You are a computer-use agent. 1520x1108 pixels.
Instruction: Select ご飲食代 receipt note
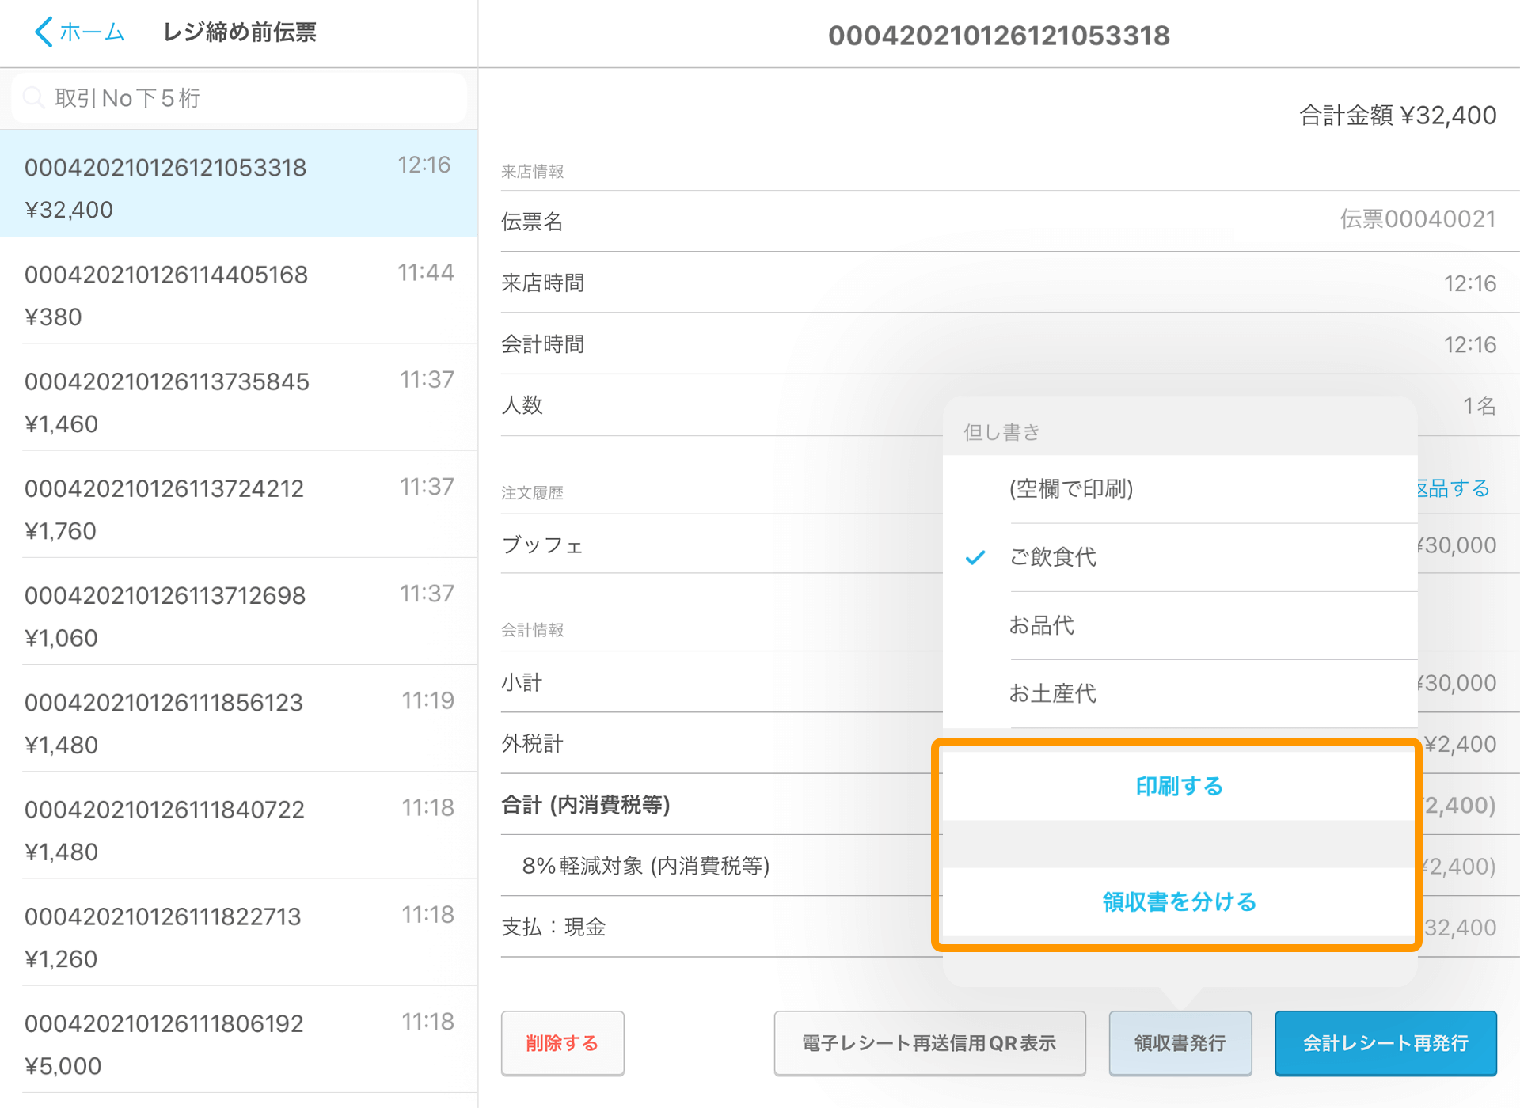(x=1180, y=557)
